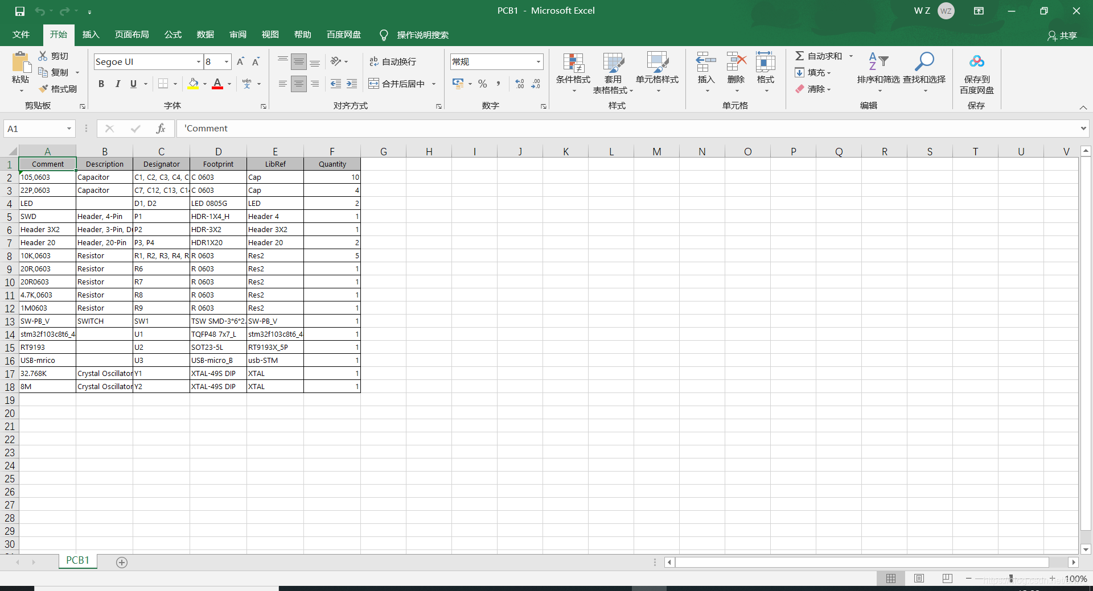Click the Save icon in quick access toolbar

pos(20,11)
